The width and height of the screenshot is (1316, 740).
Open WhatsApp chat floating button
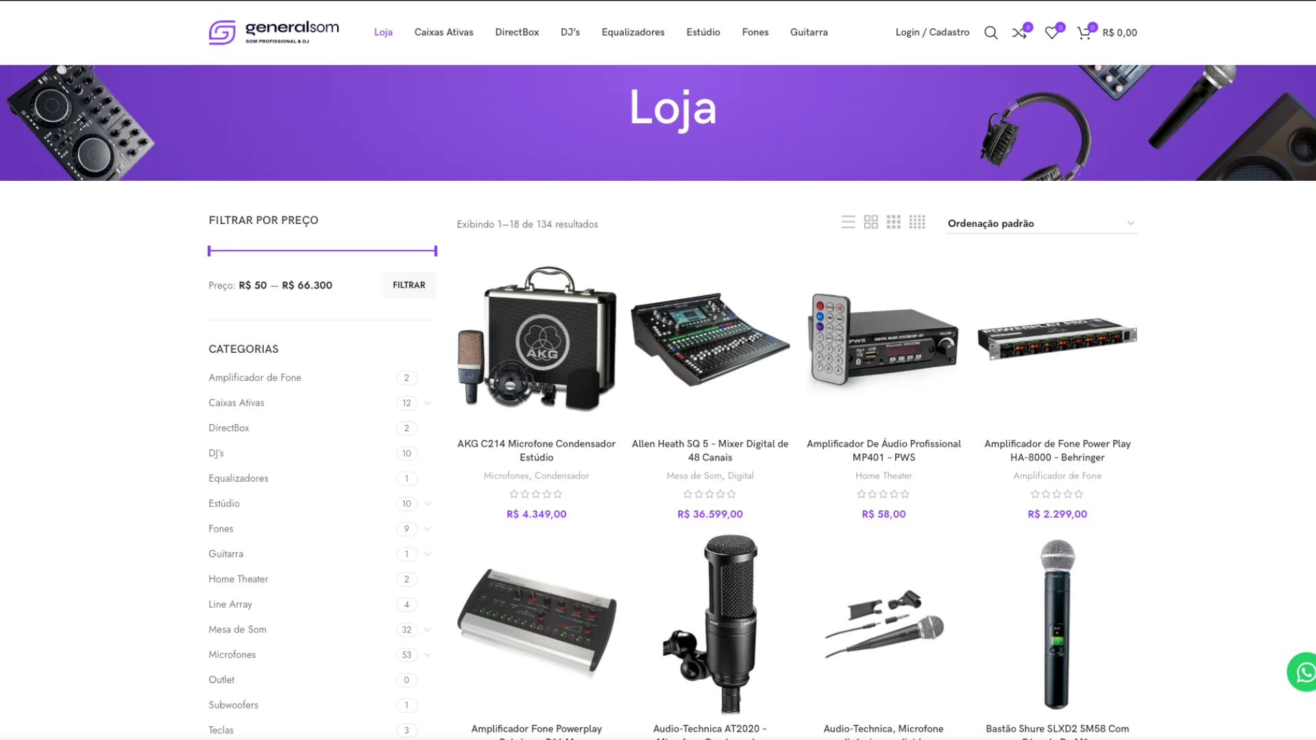tap(1304, 672)
